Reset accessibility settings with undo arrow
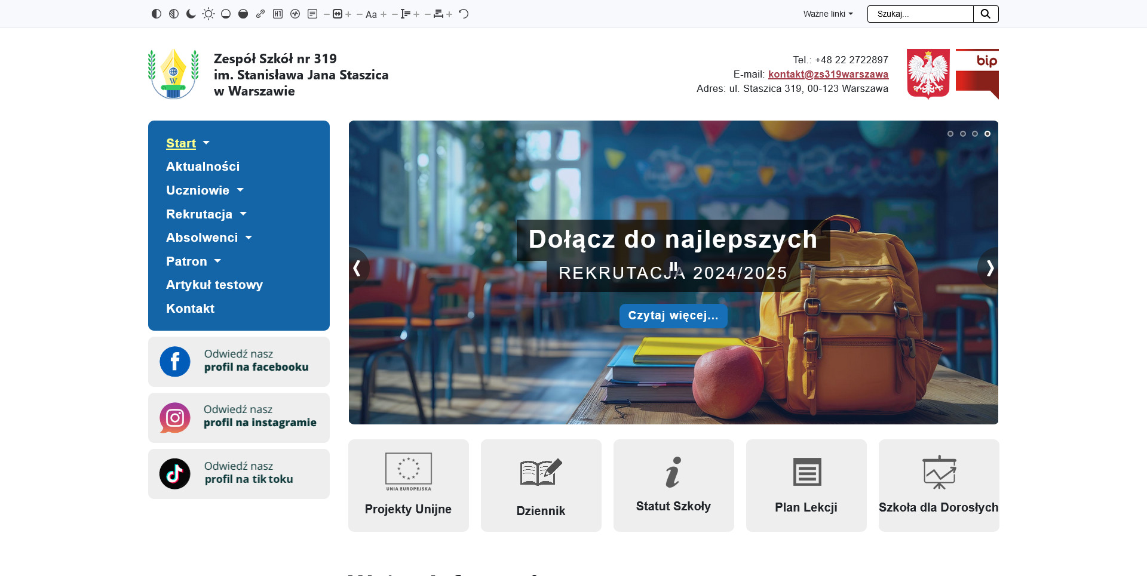This screenshot has height=576, width=1147. (464, 14)
